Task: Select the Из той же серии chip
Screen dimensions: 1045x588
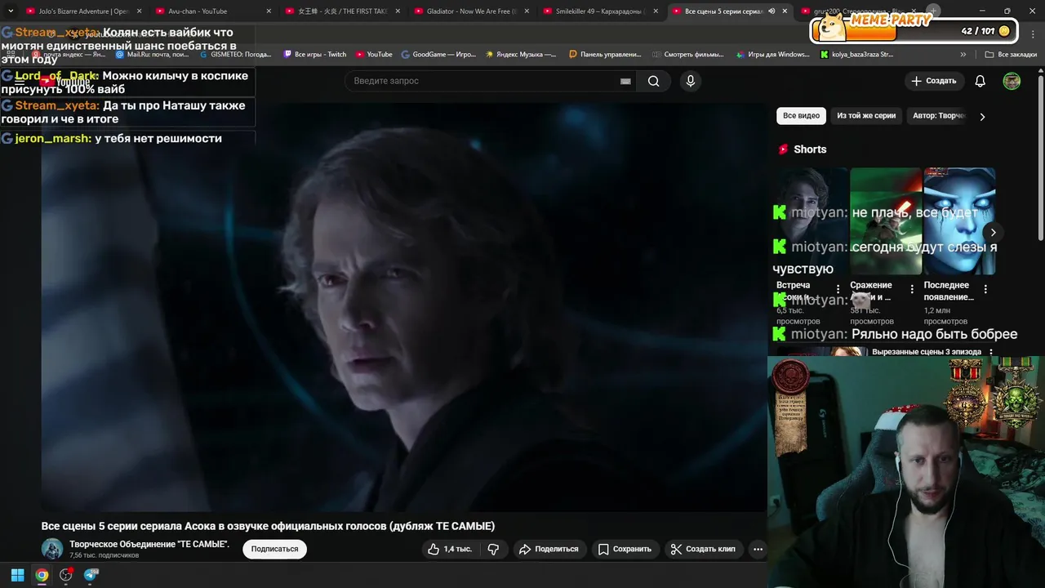Action: tap(866, 116)
